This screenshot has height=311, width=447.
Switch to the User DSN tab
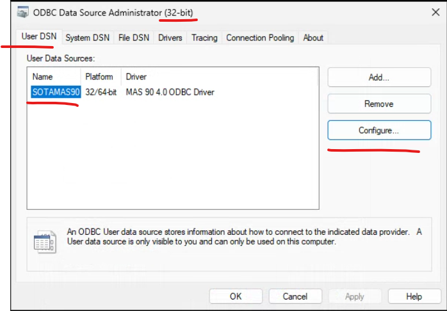click(x=38, y=37)
